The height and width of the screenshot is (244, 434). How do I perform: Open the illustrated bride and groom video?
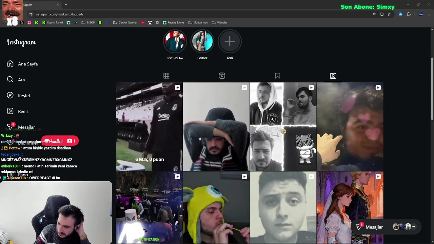click(350, 207)
